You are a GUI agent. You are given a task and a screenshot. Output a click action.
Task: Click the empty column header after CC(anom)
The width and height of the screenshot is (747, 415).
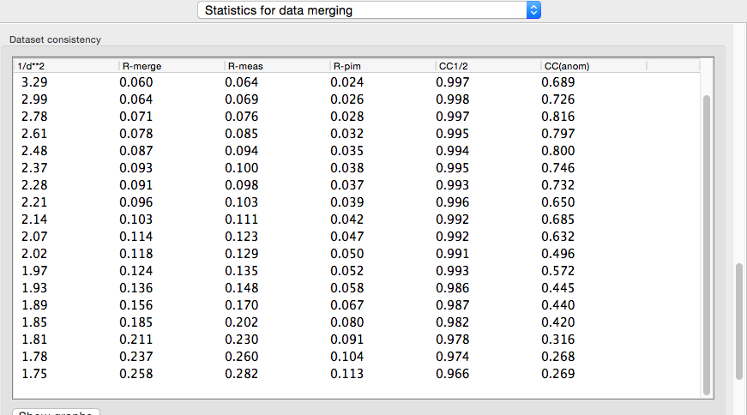(x=672, y=66)
